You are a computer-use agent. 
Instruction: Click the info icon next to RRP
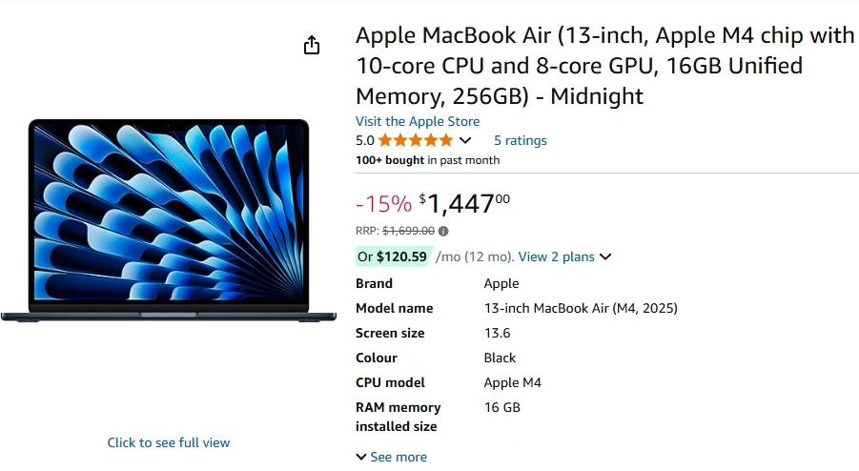(x=443, y=231)
